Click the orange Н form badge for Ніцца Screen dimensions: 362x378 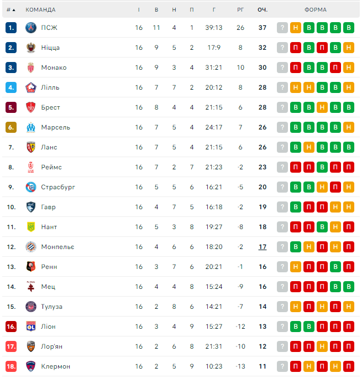pyautogui.click(x=348, y=48)
